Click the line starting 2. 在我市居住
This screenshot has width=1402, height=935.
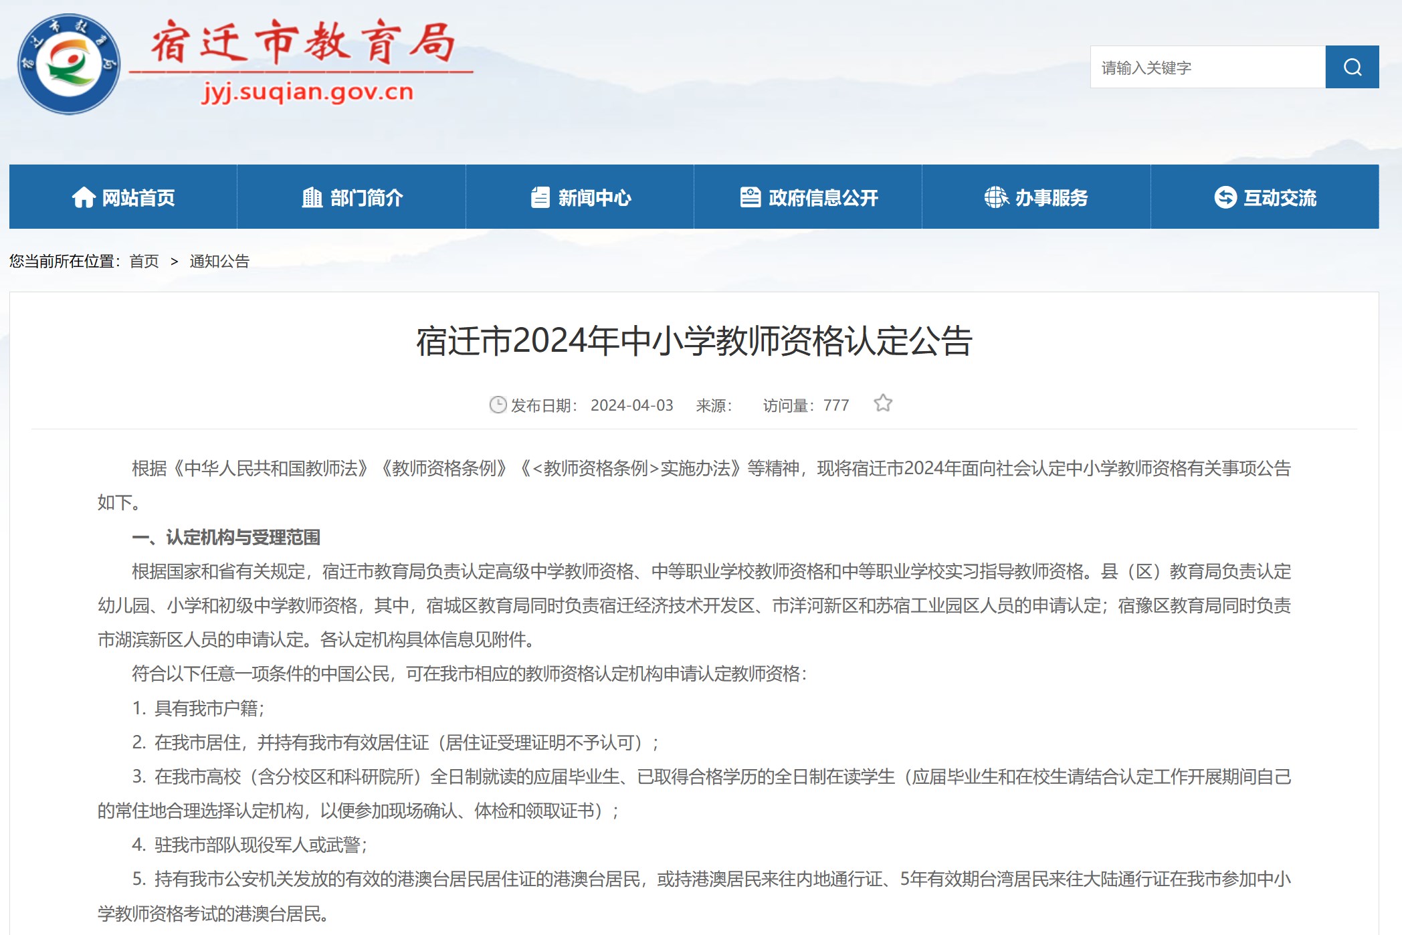[x=396, y=742]
